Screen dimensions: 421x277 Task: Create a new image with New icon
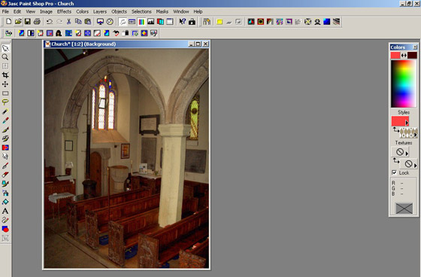(x=8, y=22)
